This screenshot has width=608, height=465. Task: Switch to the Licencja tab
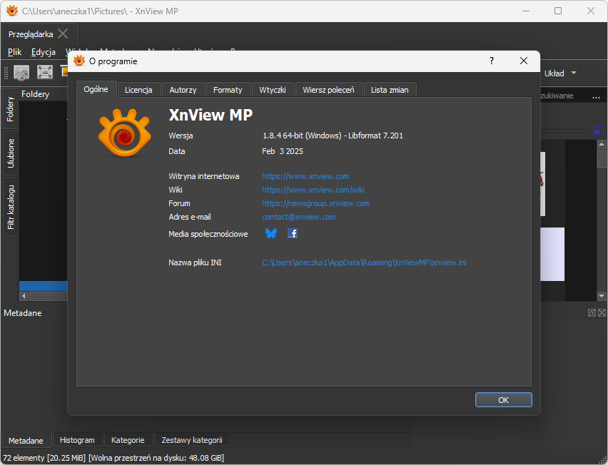click(x=138, y=90)
